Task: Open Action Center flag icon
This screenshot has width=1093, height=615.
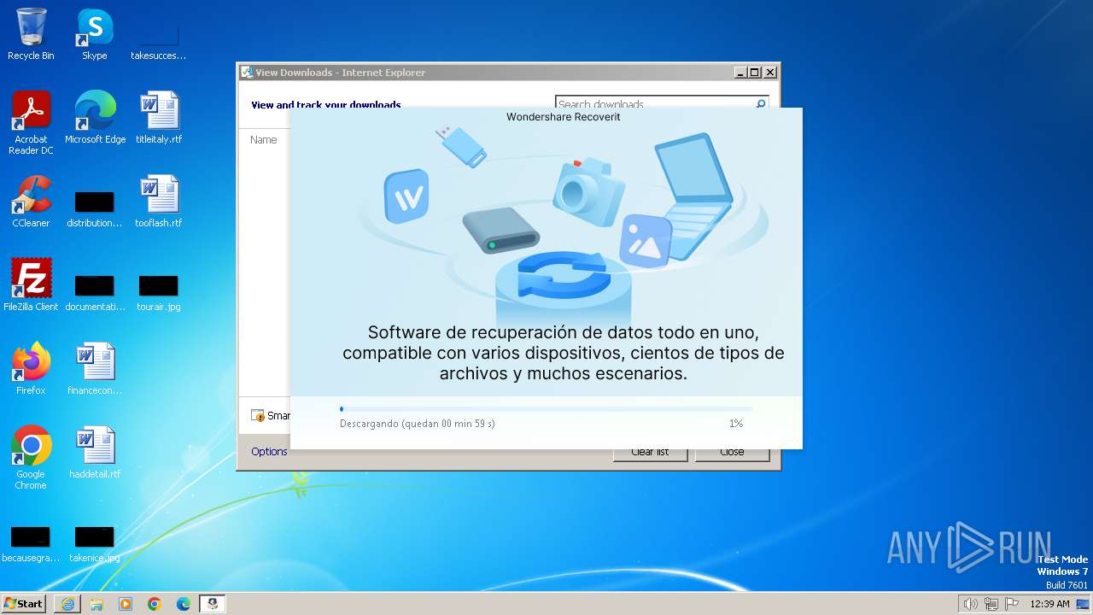Action: coord(1012,604)
